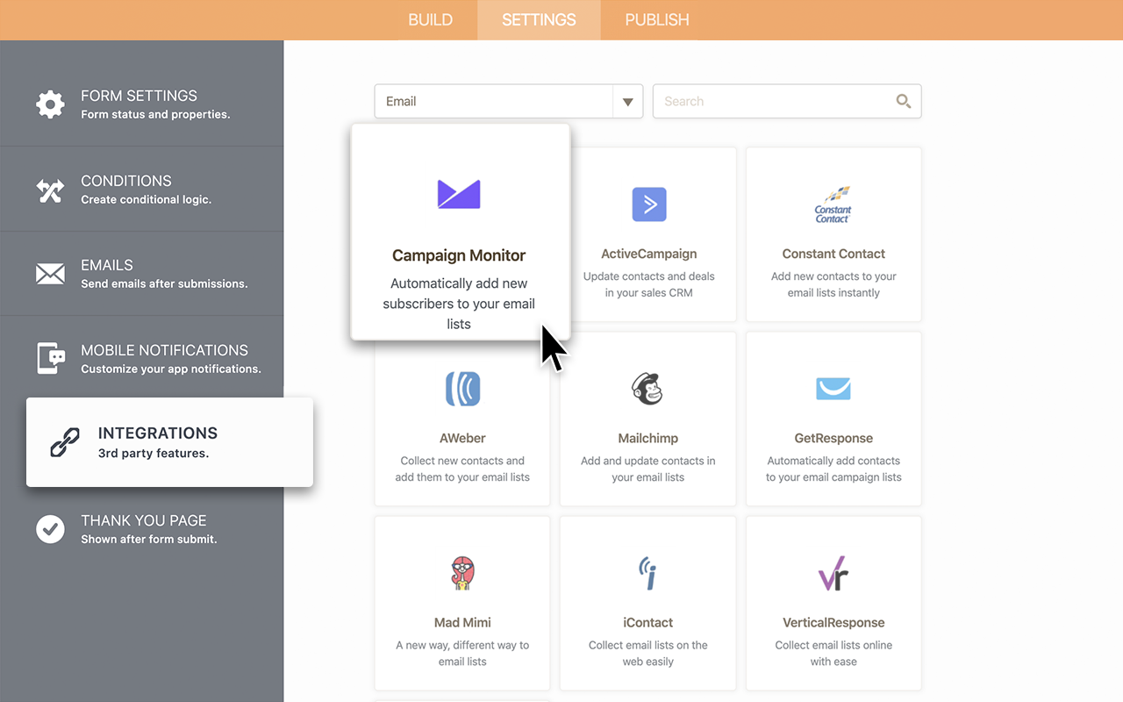Click the Constant Contact logo
Screen dimensions: 1123x702
[x=832, y=204]
